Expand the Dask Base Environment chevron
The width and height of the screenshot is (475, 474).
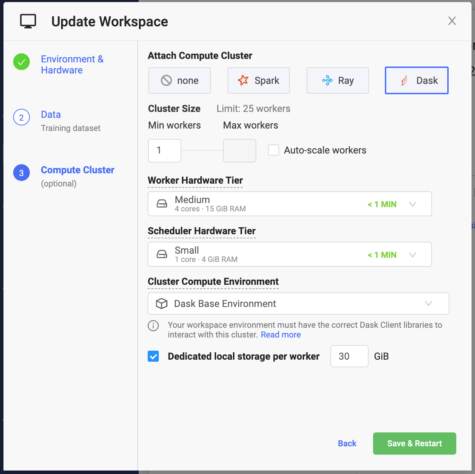coord(429,304)
